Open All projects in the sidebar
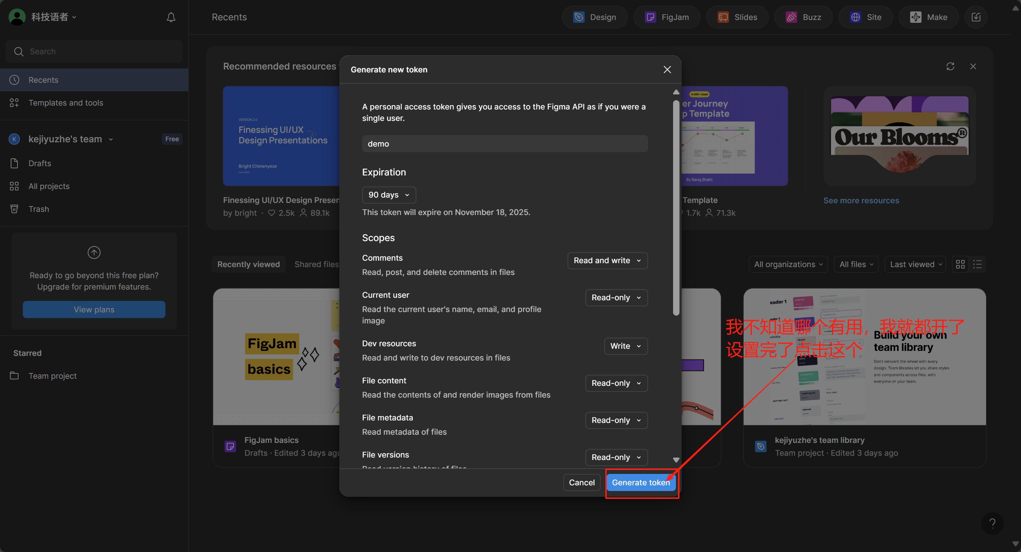The width and height of the screenshot is (1021, 552). tap(94, 186)
